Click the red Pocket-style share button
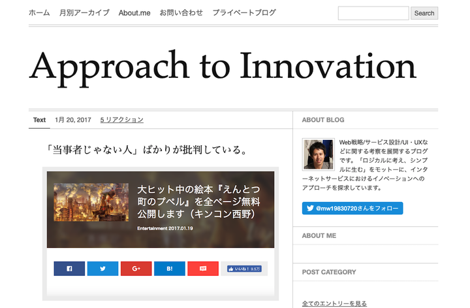This screenshot has width=470, height=308. click(x=203, y=268)
